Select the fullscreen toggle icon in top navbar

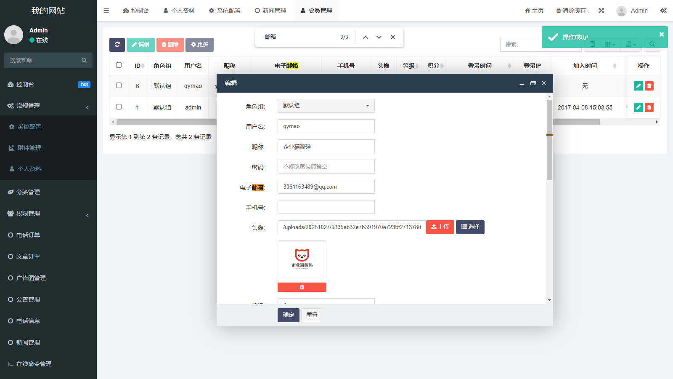(601, 11)
